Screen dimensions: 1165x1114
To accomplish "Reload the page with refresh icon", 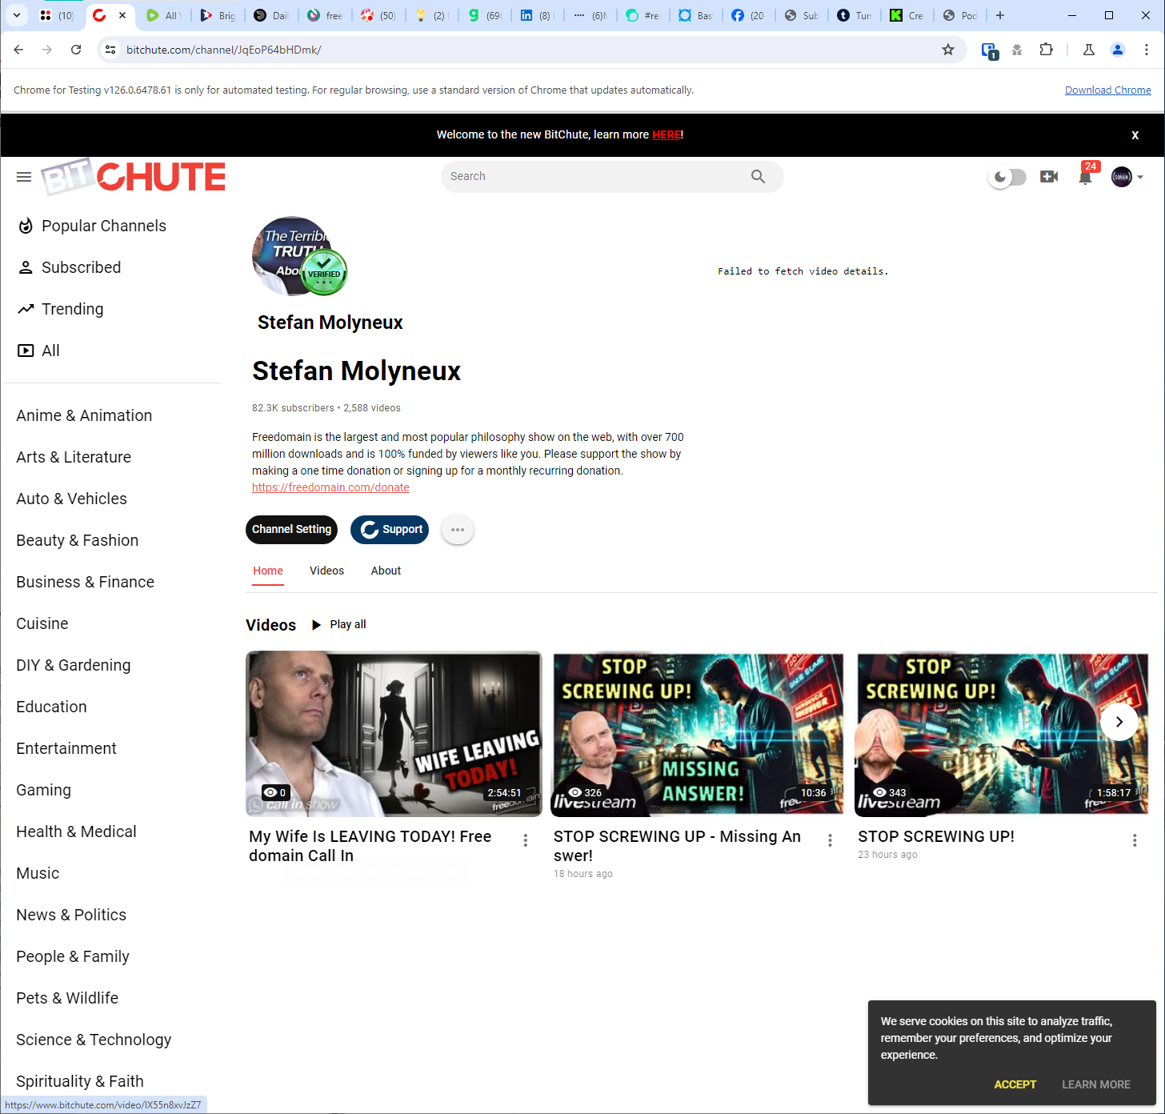I will [x=76, y=50].
